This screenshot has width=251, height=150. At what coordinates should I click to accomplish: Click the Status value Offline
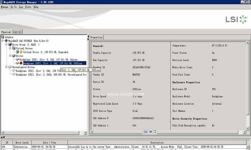137,89
